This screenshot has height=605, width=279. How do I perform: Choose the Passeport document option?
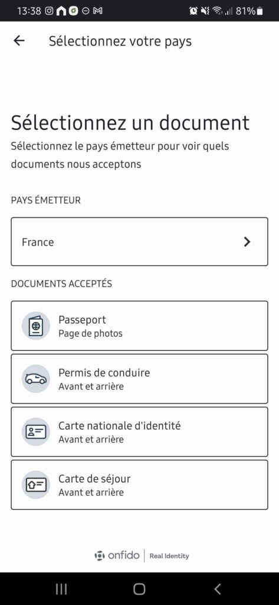pyautogui.click(x=139, y=326)
